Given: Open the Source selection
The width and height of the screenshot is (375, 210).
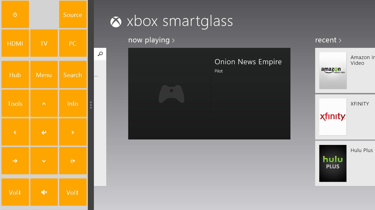Looking at the screenshot, I should tap(73, 14).
